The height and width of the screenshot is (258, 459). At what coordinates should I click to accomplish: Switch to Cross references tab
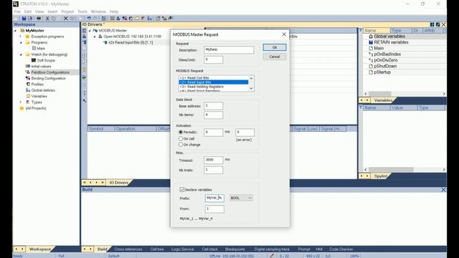[128, 249]
